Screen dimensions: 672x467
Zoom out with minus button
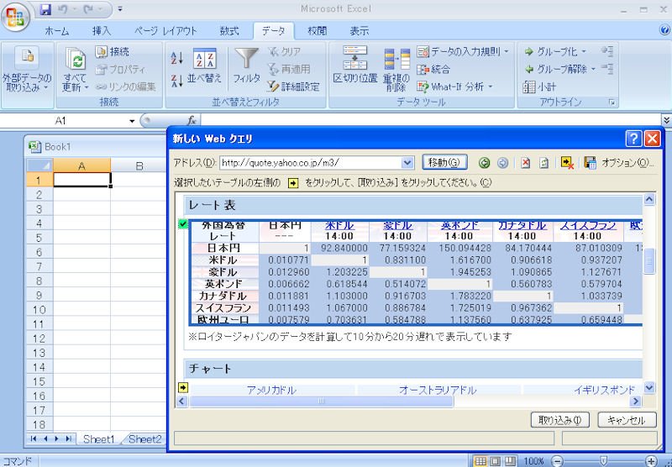tap(557, 461)
